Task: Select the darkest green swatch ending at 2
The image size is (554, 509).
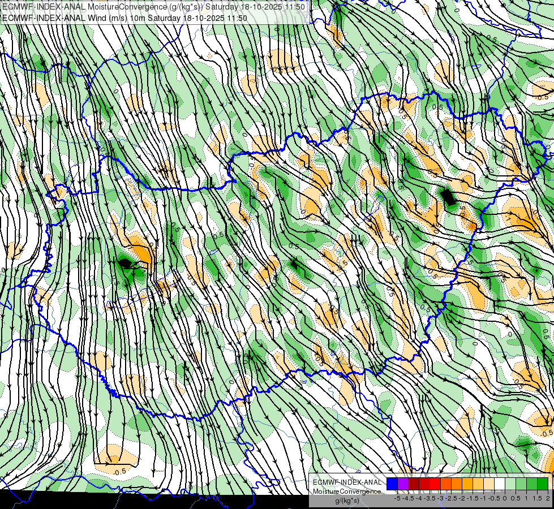Action: click(x=542, y=484)
